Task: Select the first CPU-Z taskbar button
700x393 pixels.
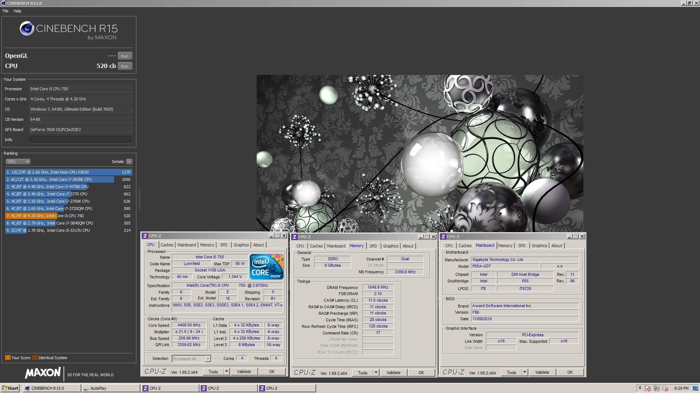Action: (170, 388)
